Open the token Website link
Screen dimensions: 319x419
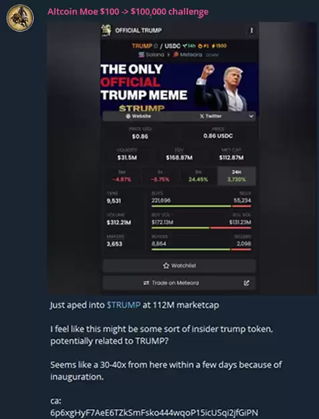138,116
